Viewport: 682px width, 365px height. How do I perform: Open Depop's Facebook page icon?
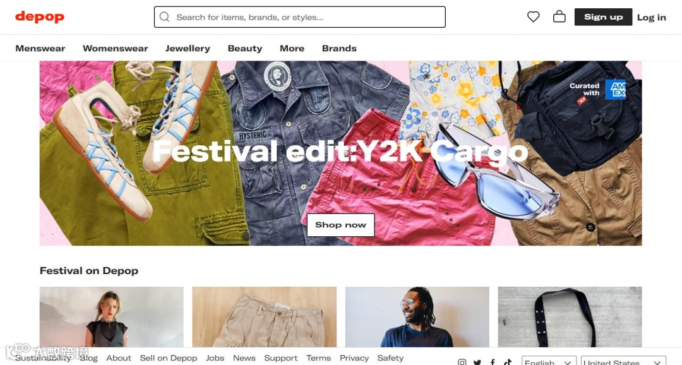pyautogui.click(x=493, y=362)
